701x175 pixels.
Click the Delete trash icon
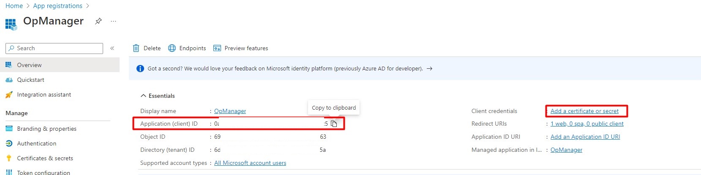click(x=136, y=48)
